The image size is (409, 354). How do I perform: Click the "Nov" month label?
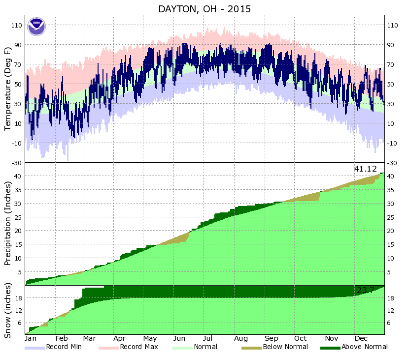point(332,338)
